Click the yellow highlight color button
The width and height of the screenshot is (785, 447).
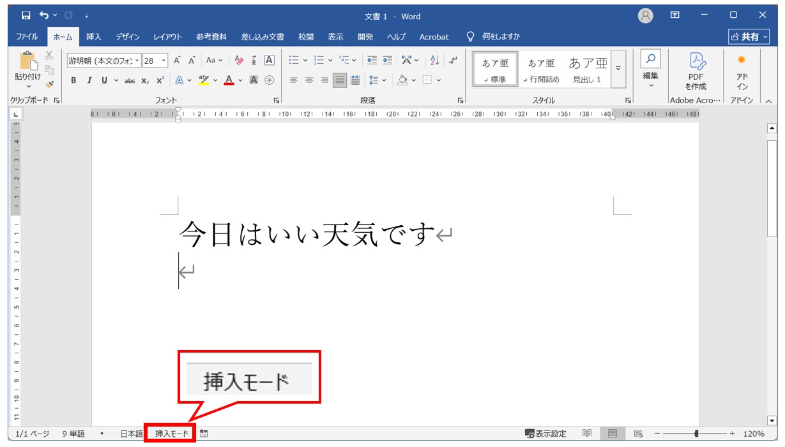click(204, 80)
